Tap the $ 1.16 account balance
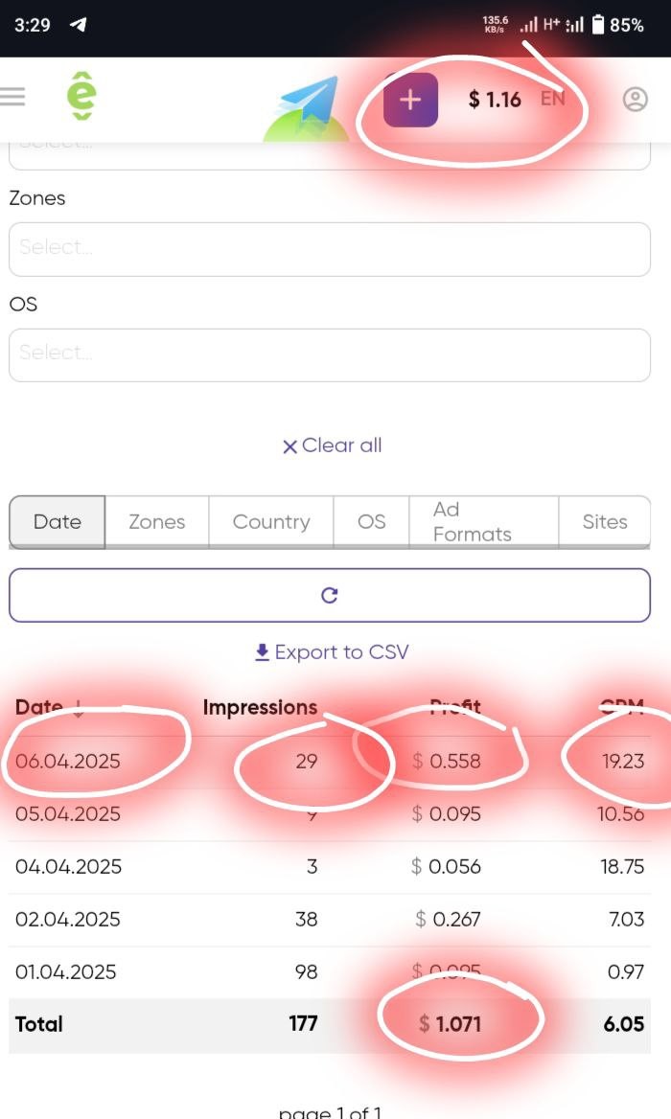Image resolution: width=671 pixels, height=1119 pixels. (495, 100)
